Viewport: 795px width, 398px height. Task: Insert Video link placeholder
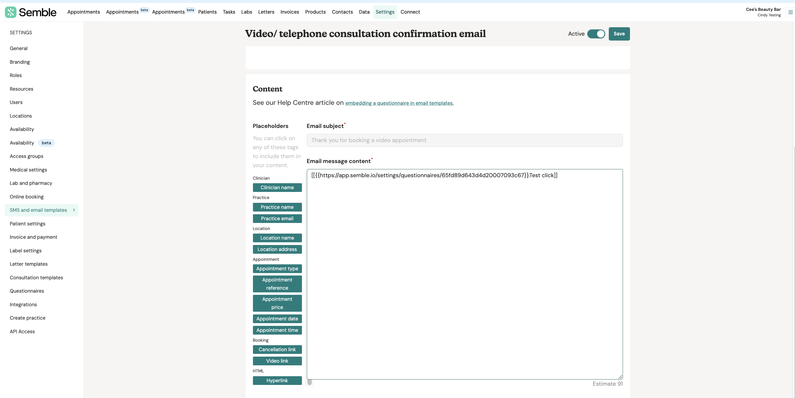coord(277,361)
